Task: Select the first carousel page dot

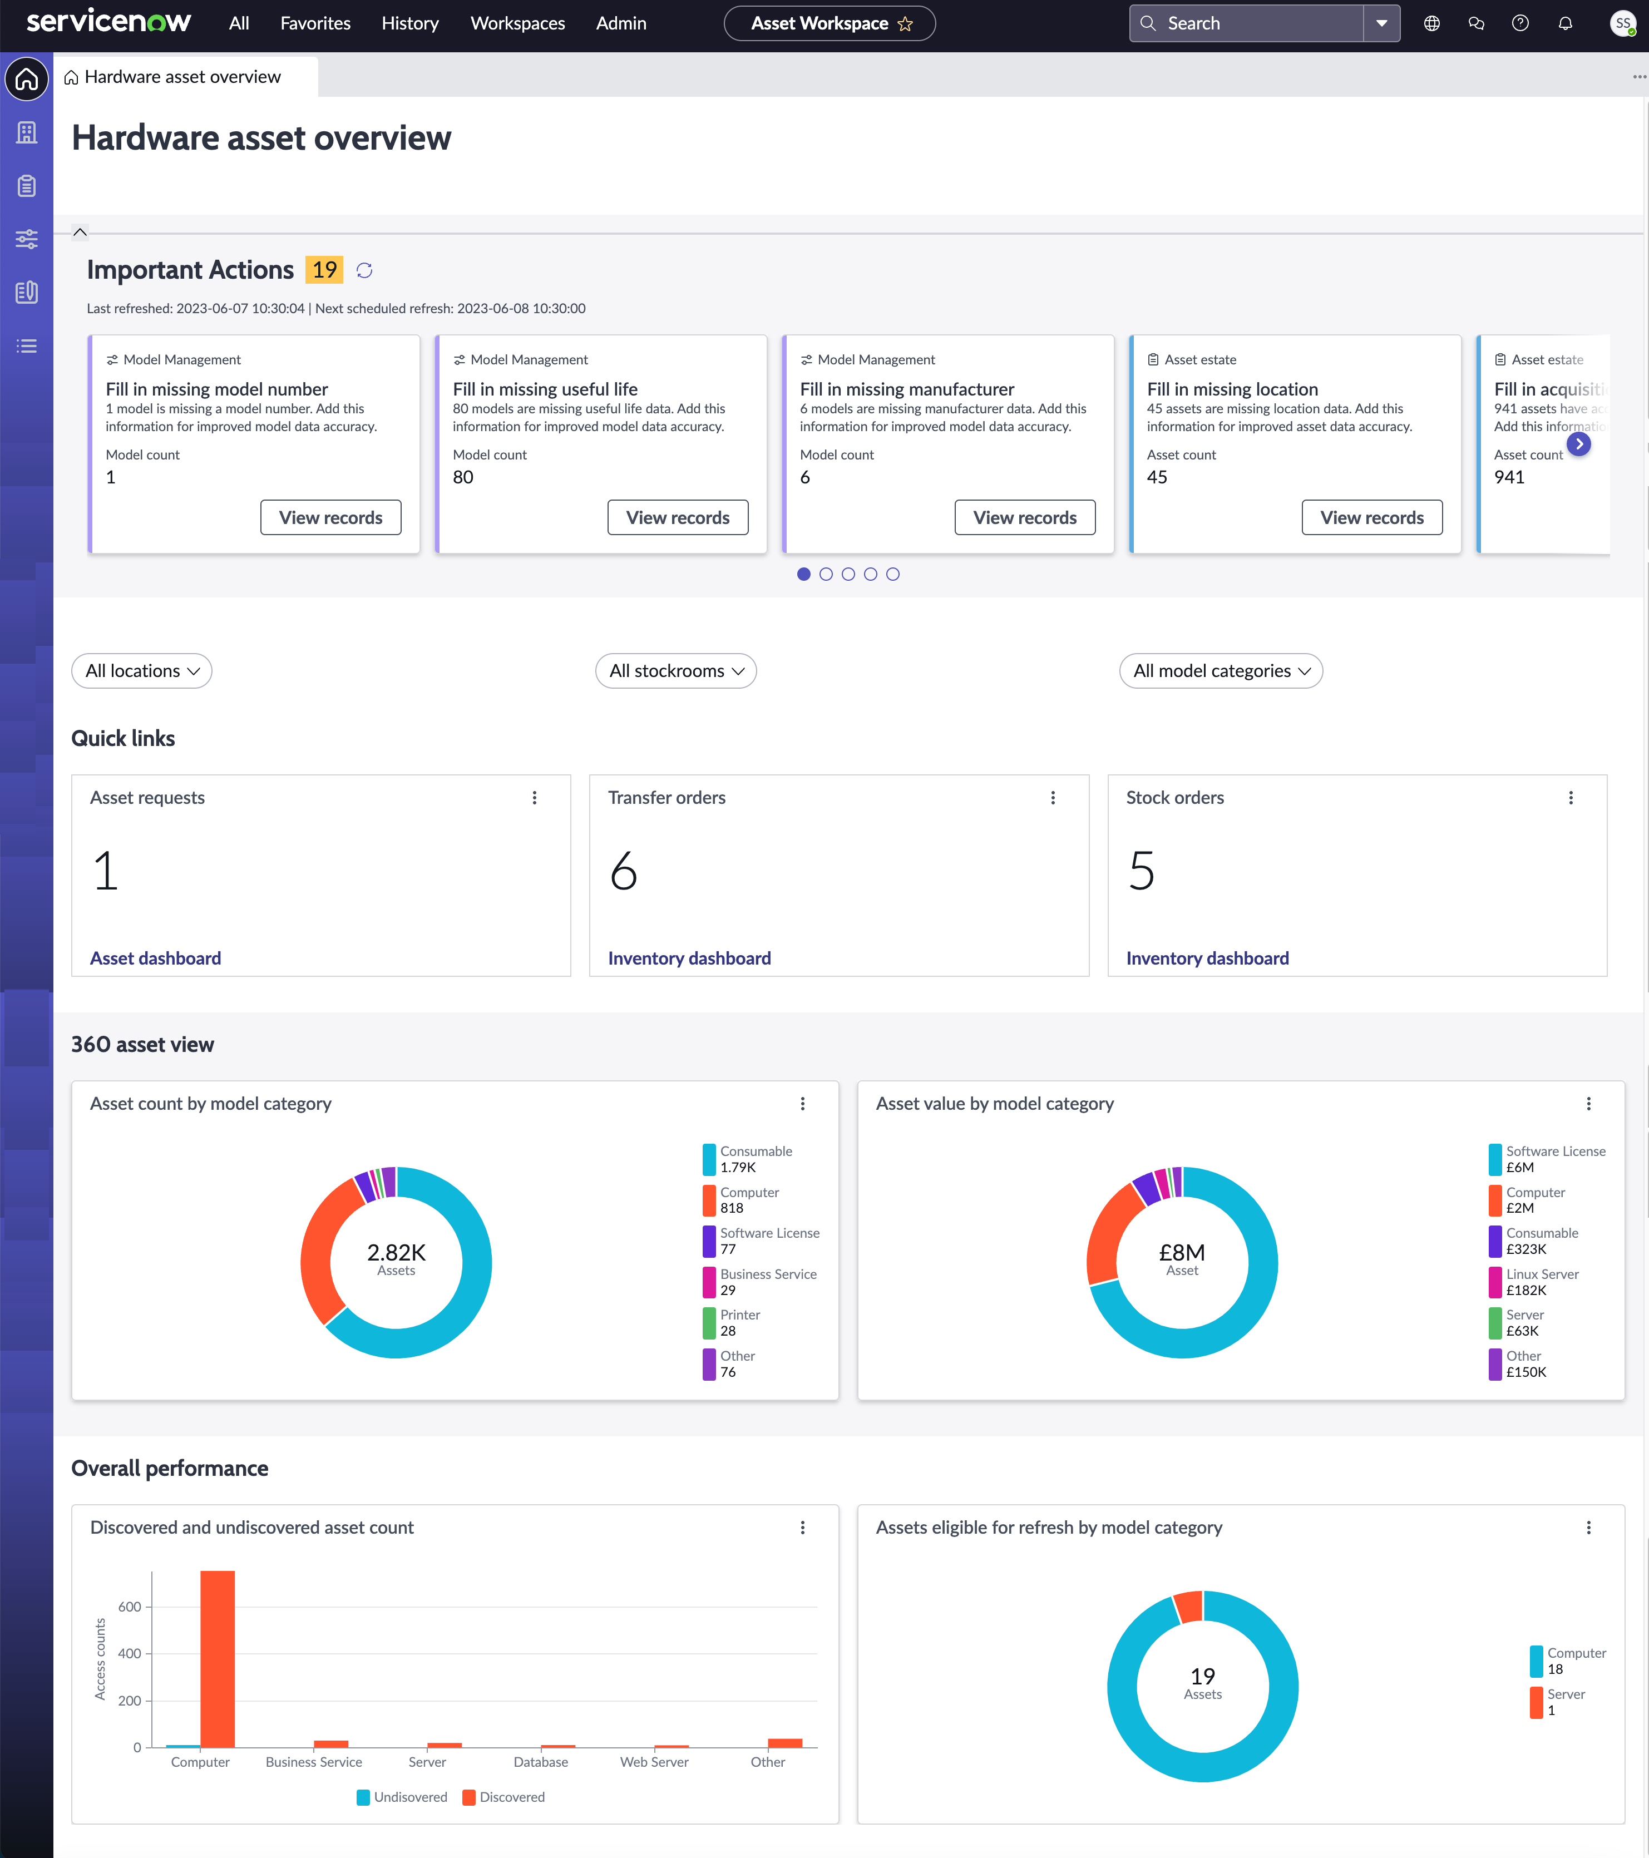Action: point(803,574)
